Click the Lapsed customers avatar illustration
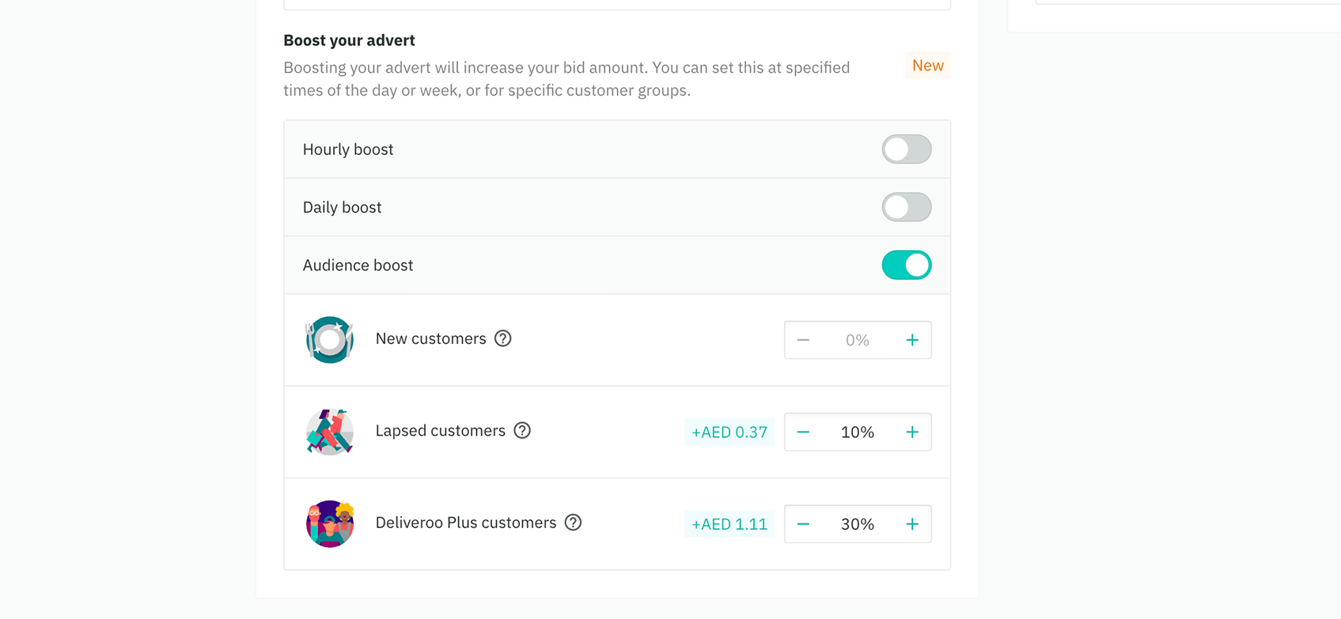The image size is (1341, 619). pyautogui.click(x=329, y=432)
